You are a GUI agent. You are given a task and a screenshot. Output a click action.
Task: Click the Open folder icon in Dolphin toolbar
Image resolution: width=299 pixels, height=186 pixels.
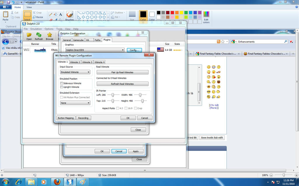[29, 35]
